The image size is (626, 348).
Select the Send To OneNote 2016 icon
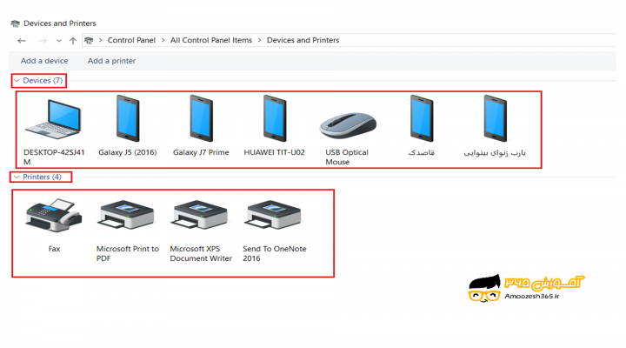click(274, 215)
